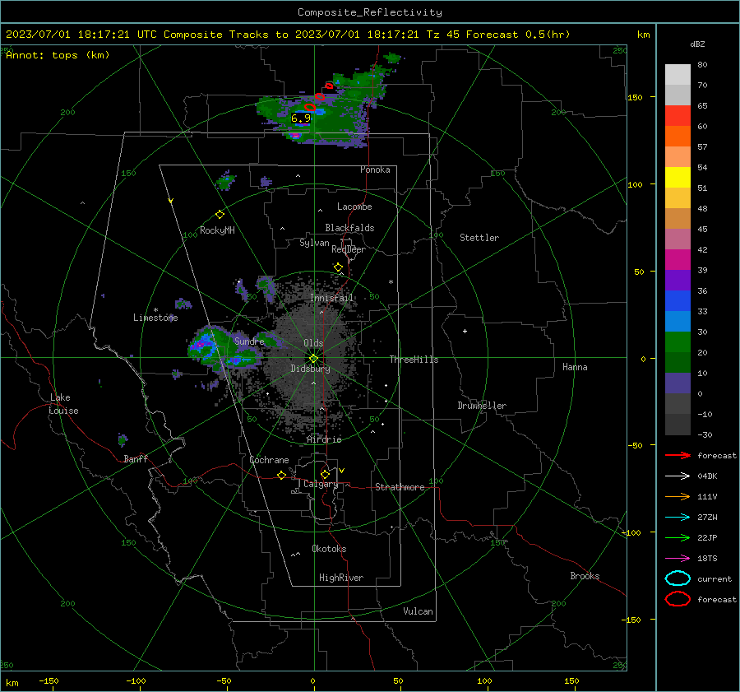
Task: Click the Annot: tops (km) text
Action: point(58,55)
